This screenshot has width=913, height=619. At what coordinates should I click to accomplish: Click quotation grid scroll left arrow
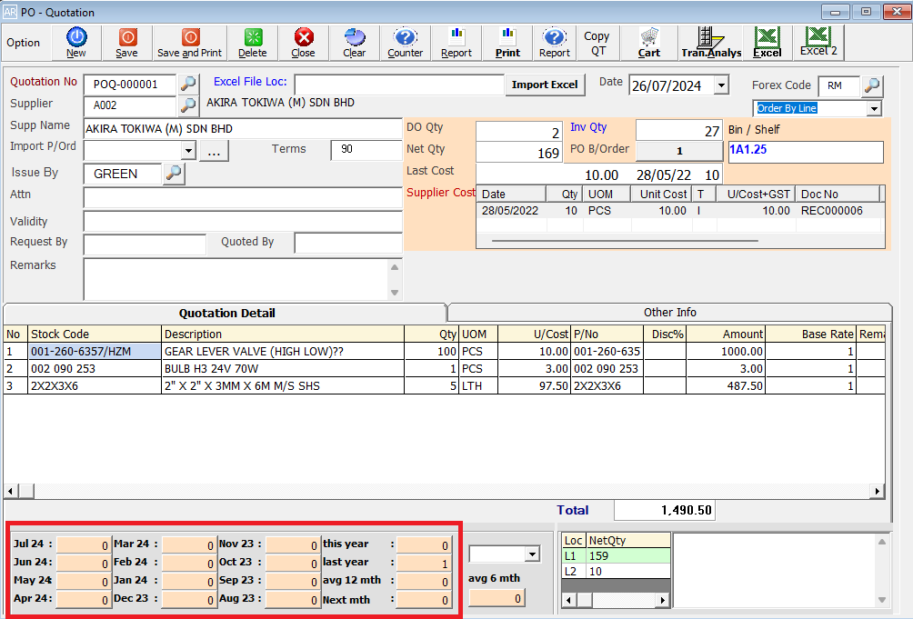(x=11, y=491)
